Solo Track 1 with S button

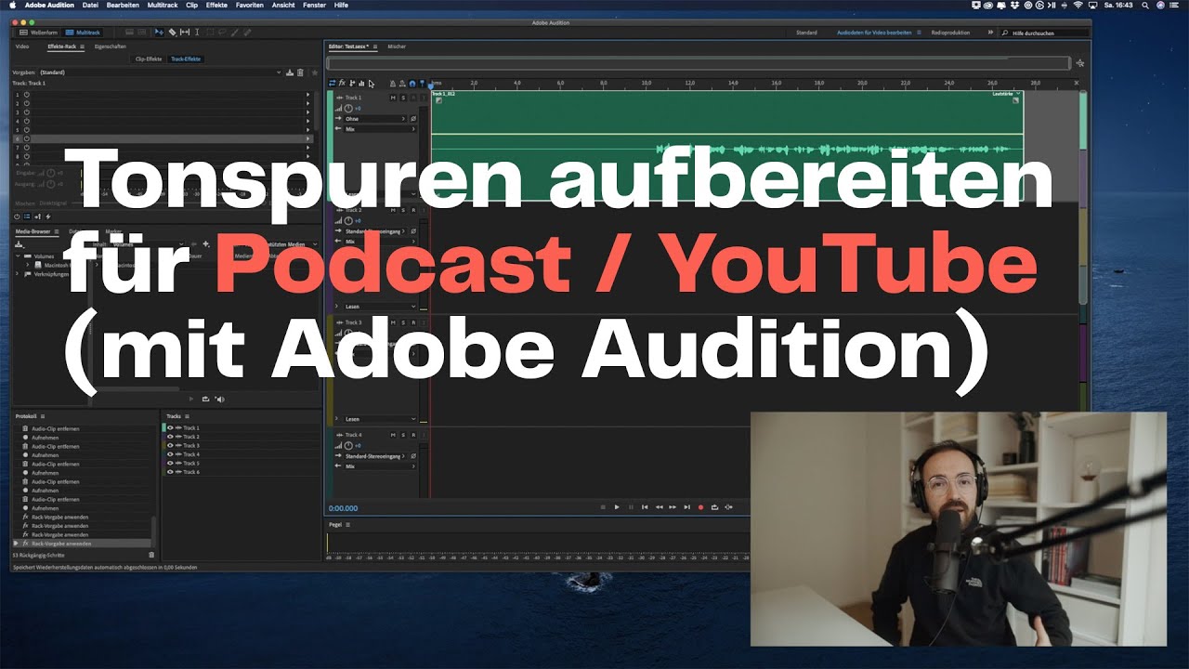click(x=403, y=98)
